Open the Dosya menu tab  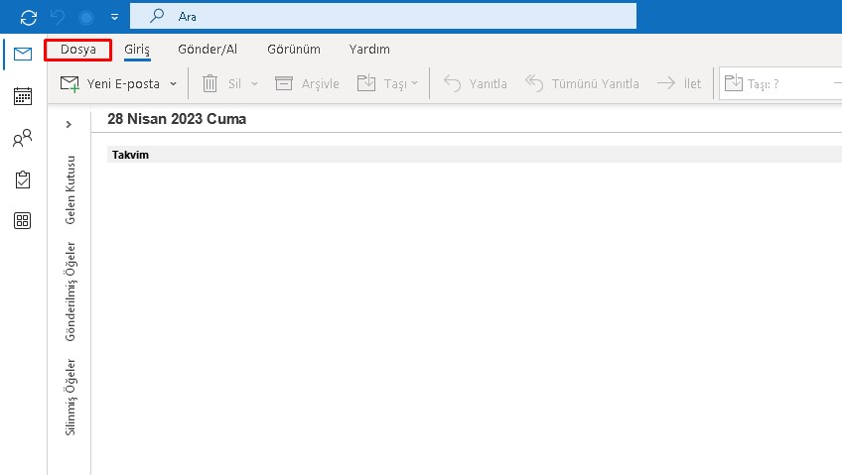click(78, 50)
